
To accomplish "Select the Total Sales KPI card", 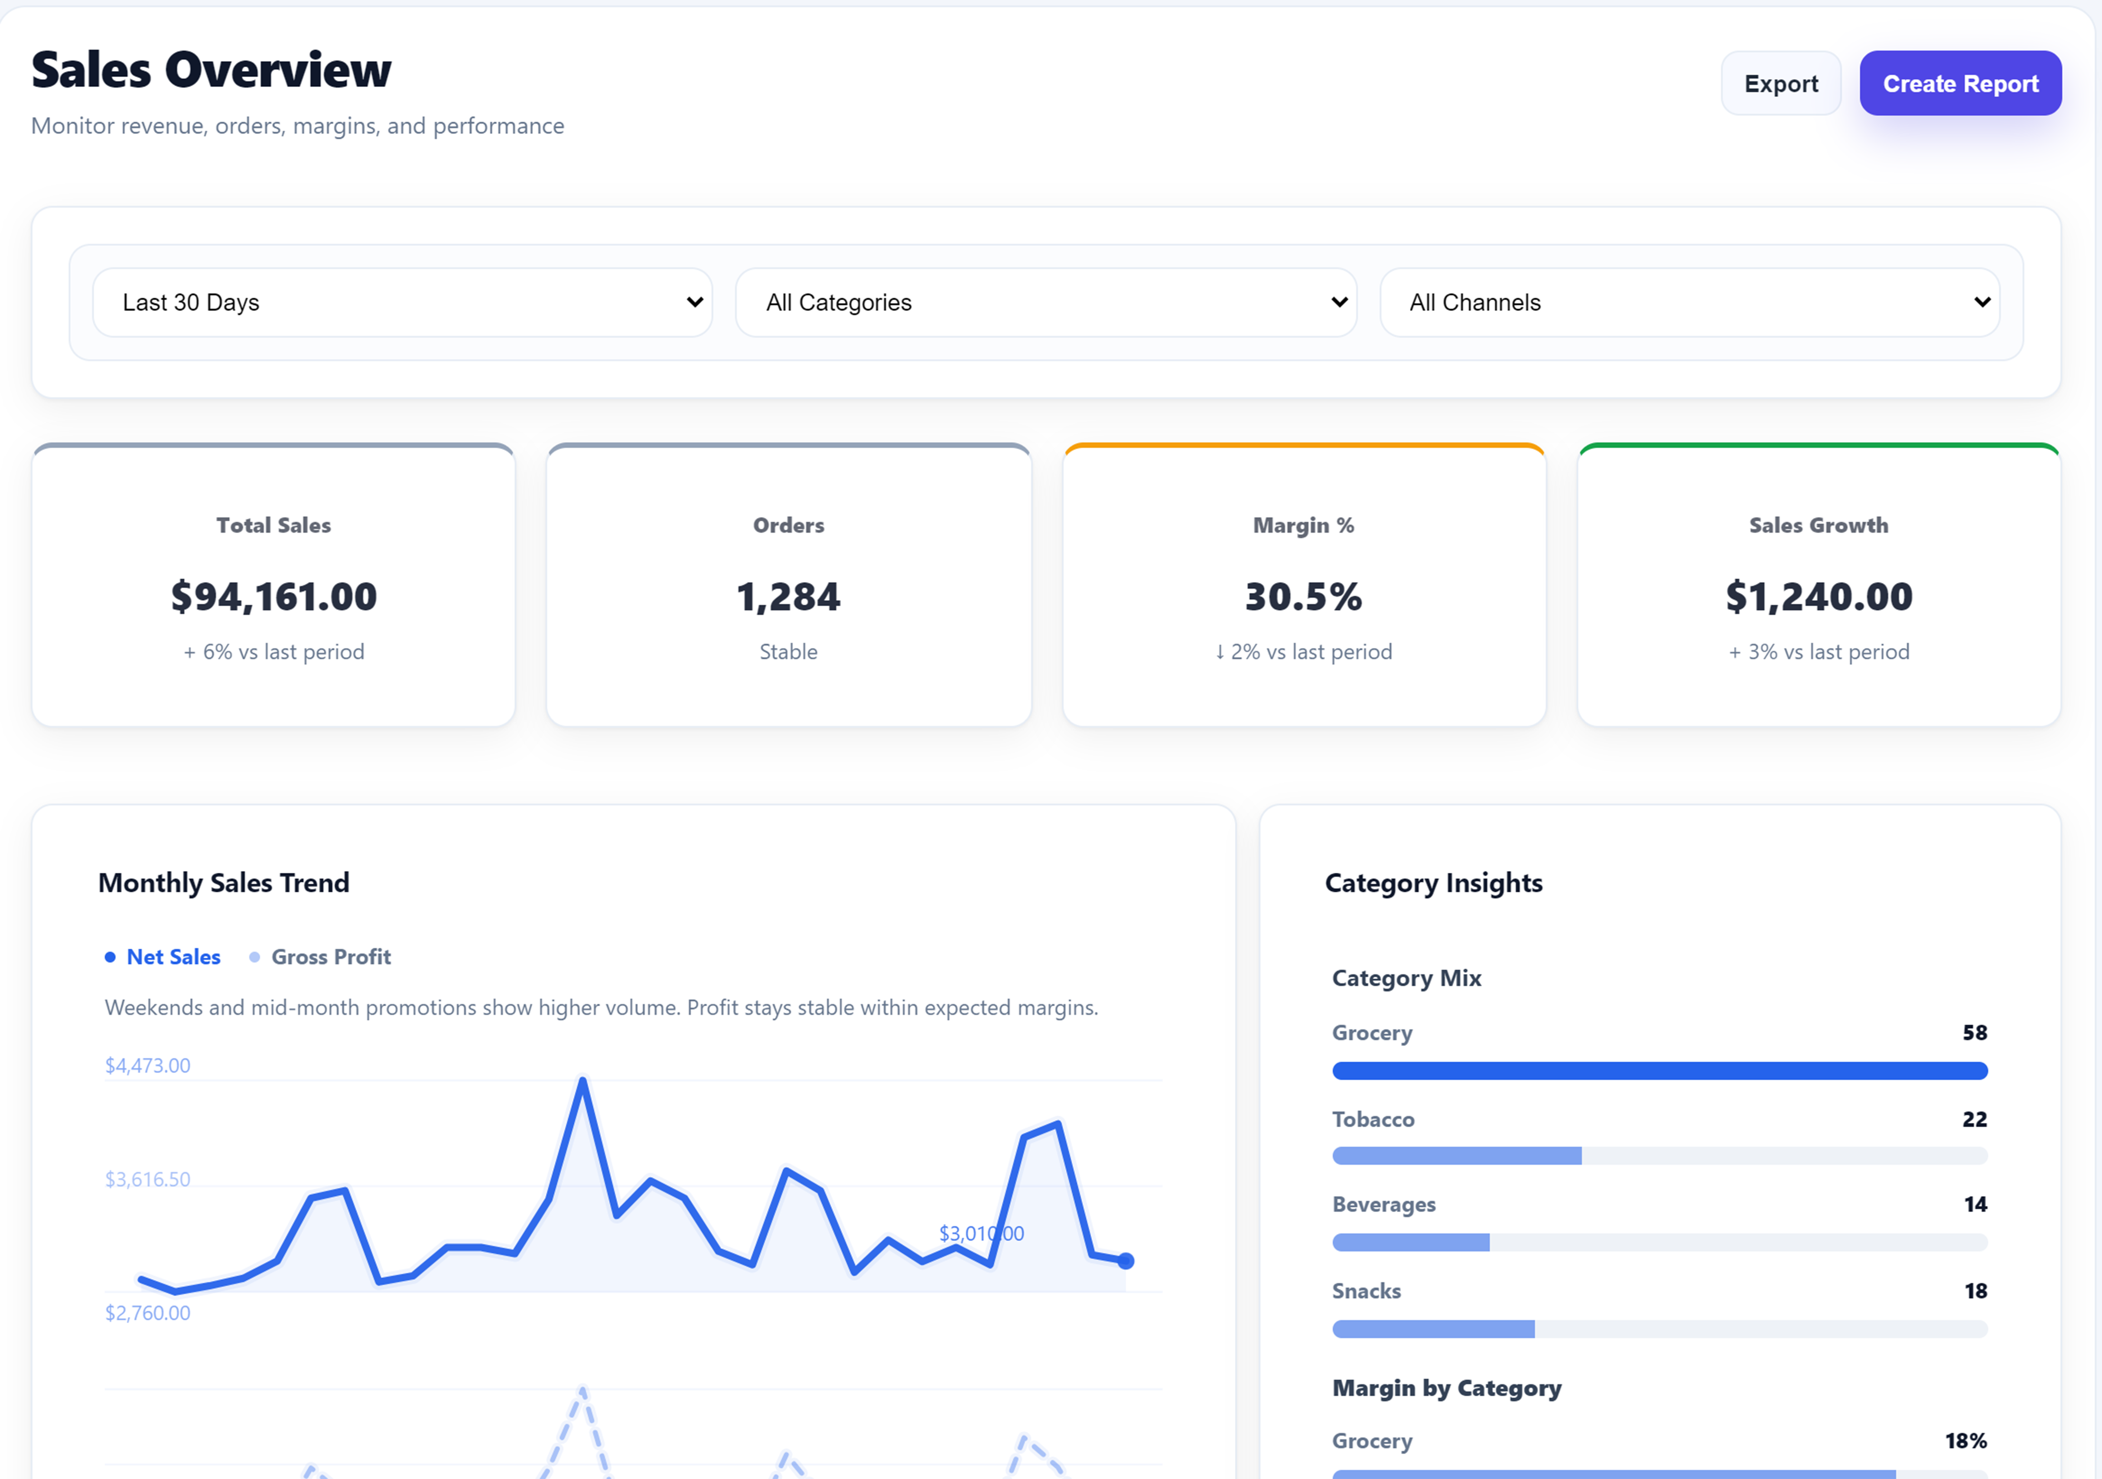I will tap(274, 586).
